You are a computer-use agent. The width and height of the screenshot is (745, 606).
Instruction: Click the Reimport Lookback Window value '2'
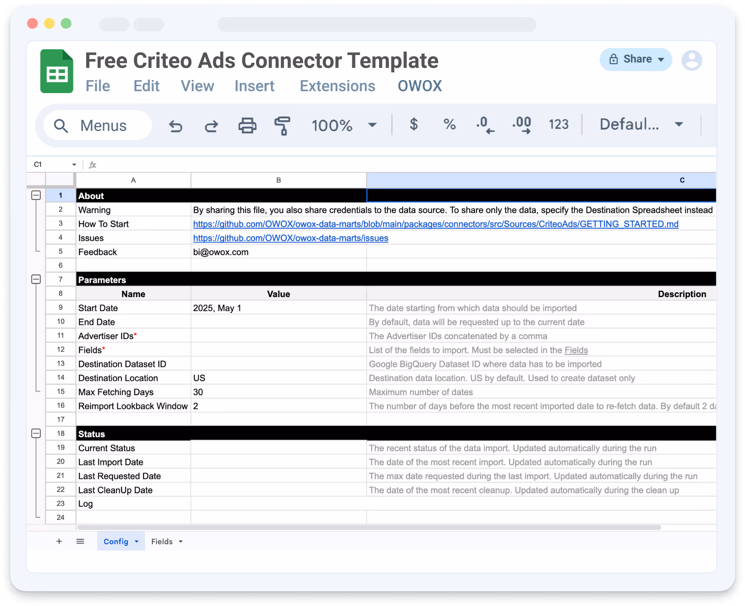coord(278,405)
